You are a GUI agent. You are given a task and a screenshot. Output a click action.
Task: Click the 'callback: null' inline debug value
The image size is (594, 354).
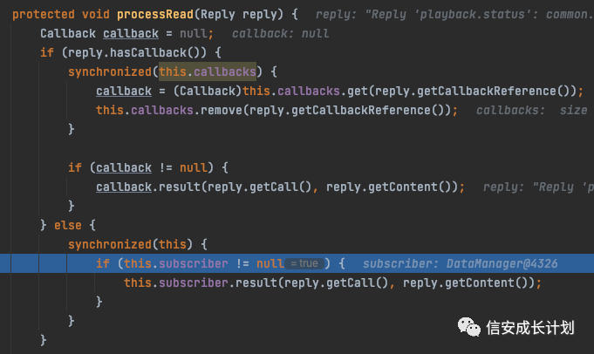click(280, 33)
